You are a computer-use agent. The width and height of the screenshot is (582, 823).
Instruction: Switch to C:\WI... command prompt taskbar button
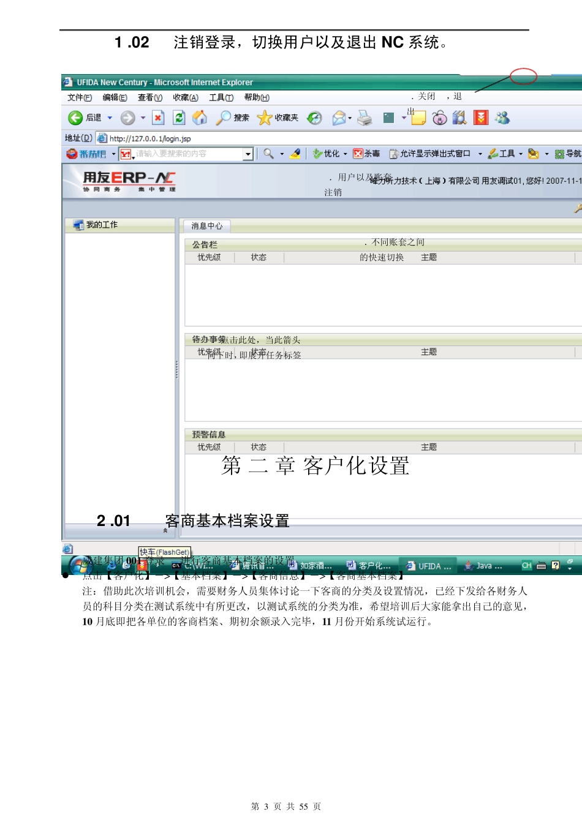pyautogui.click(x=193, y=566)
